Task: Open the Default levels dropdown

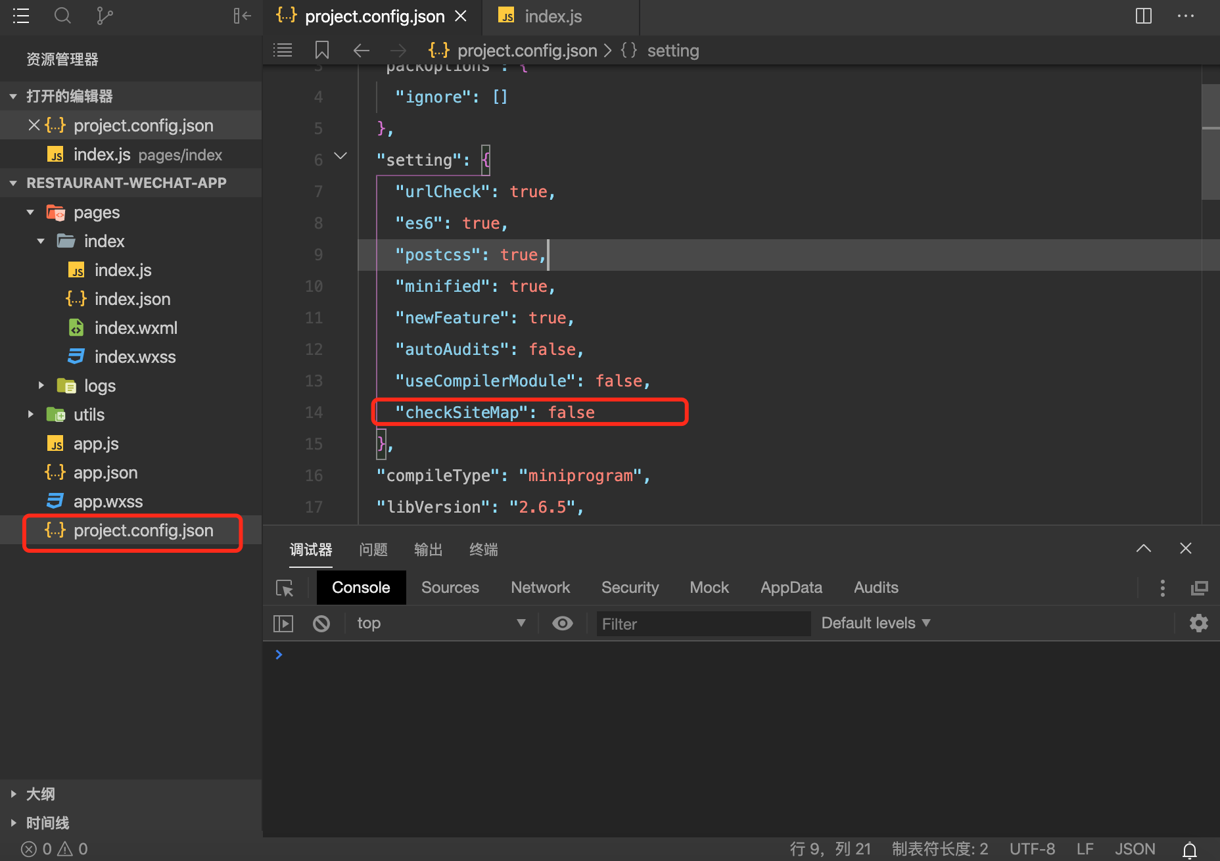Action: (876, 623)
